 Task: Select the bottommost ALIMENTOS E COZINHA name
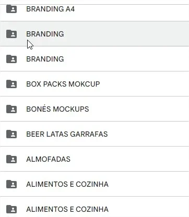(x=67, y=209)
